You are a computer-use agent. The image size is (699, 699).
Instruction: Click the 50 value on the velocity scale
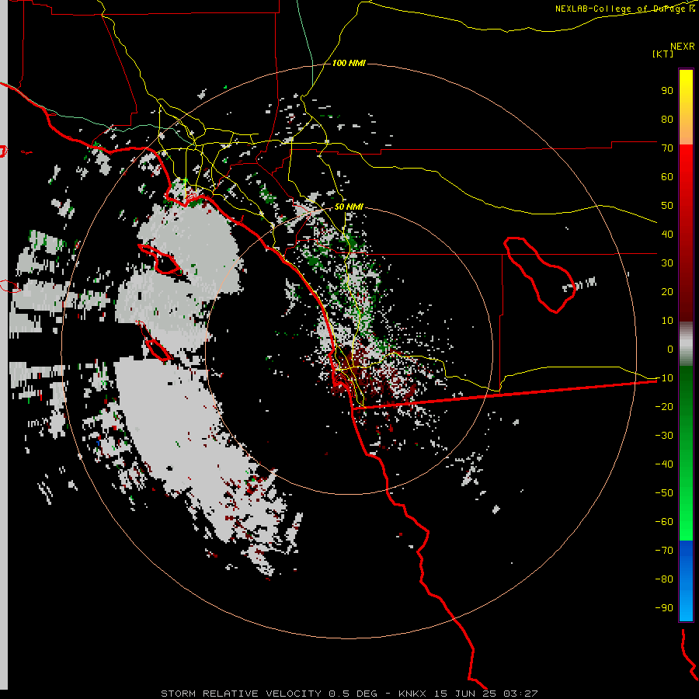pyautogui.click(x=667, y=206)
